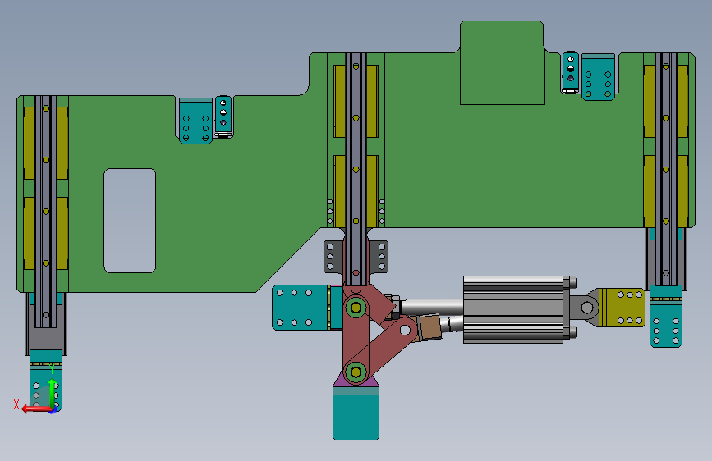Select the red diagonal link arm

[386, 347]
